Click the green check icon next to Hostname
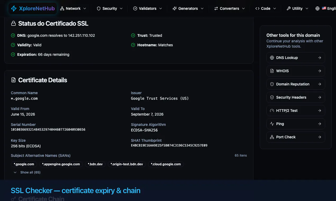Screen dimensions: 336x201 [133, 45]
